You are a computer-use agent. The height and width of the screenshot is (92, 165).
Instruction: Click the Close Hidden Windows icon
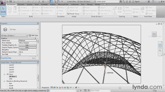(x=55, y=1)
